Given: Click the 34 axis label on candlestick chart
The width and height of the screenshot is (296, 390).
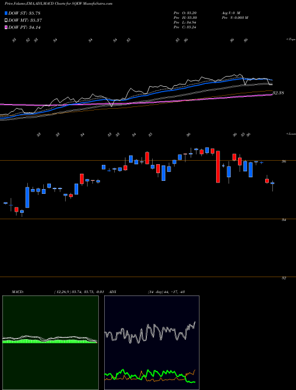Looking at the screenshot, I should pos(284,220).
